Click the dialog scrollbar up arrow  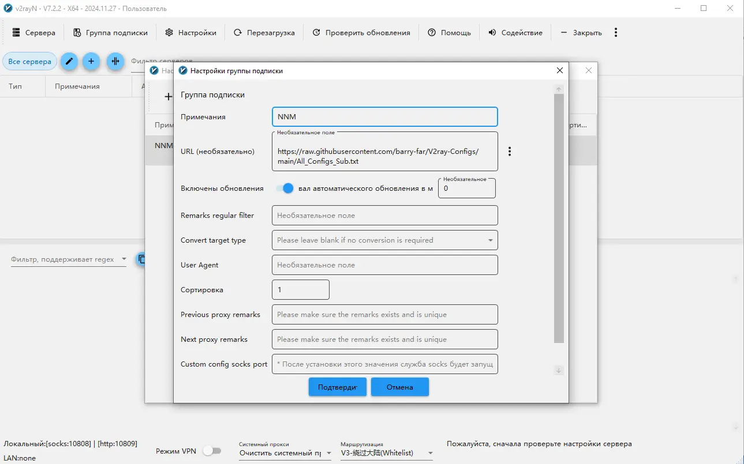(x=559, y=89)
